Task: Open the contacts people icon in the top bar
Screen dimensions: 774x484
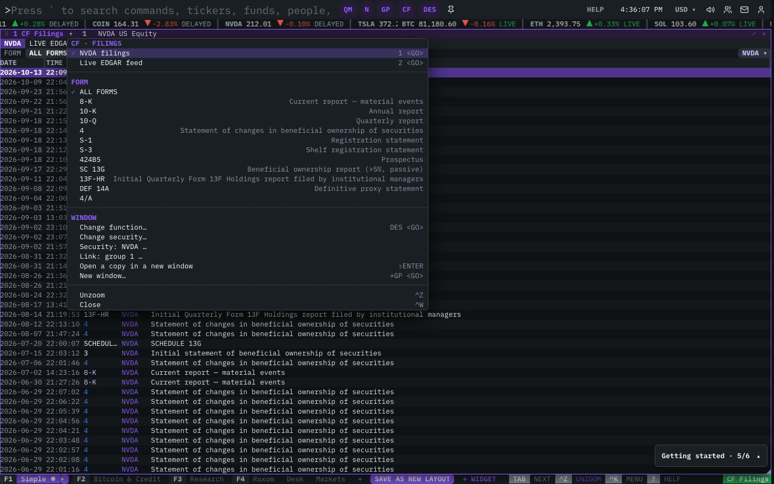Action: click(x=728, y=10)
